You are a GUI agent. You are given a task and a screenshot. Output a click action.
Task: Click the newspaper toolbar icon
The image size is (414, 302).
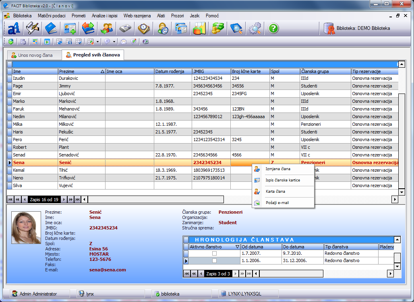pos(125,29)
